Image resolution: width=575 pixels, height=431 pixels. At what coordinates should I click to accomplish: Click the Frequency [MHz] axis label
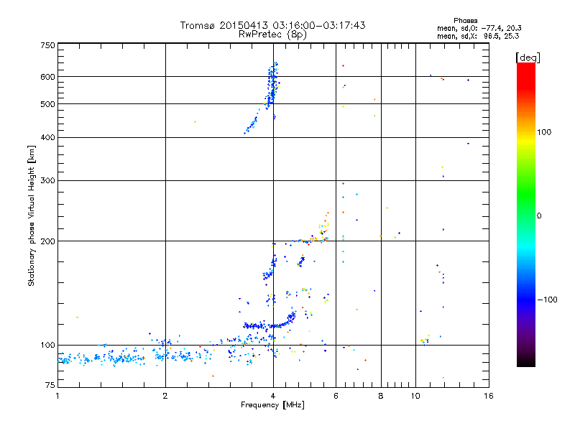pos(272,405)
